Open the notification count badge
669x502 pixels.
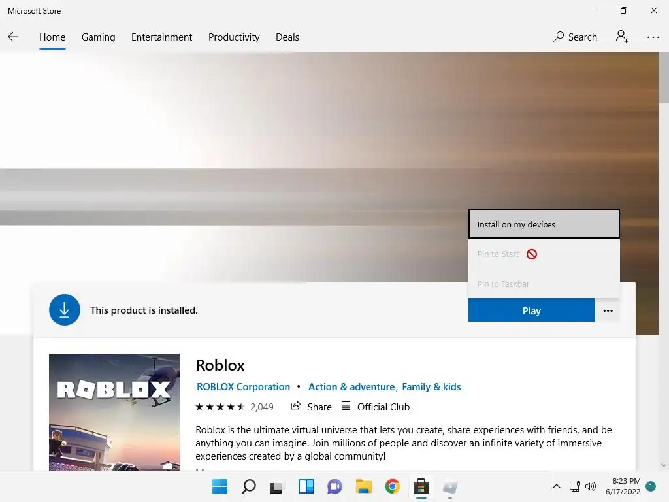point(651,486)
